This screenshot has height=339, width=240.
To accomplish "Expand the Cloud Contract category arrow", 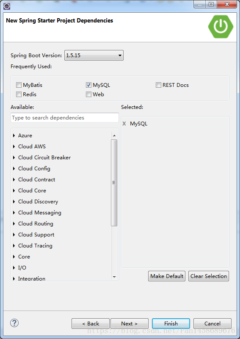I will coord(14,179).
